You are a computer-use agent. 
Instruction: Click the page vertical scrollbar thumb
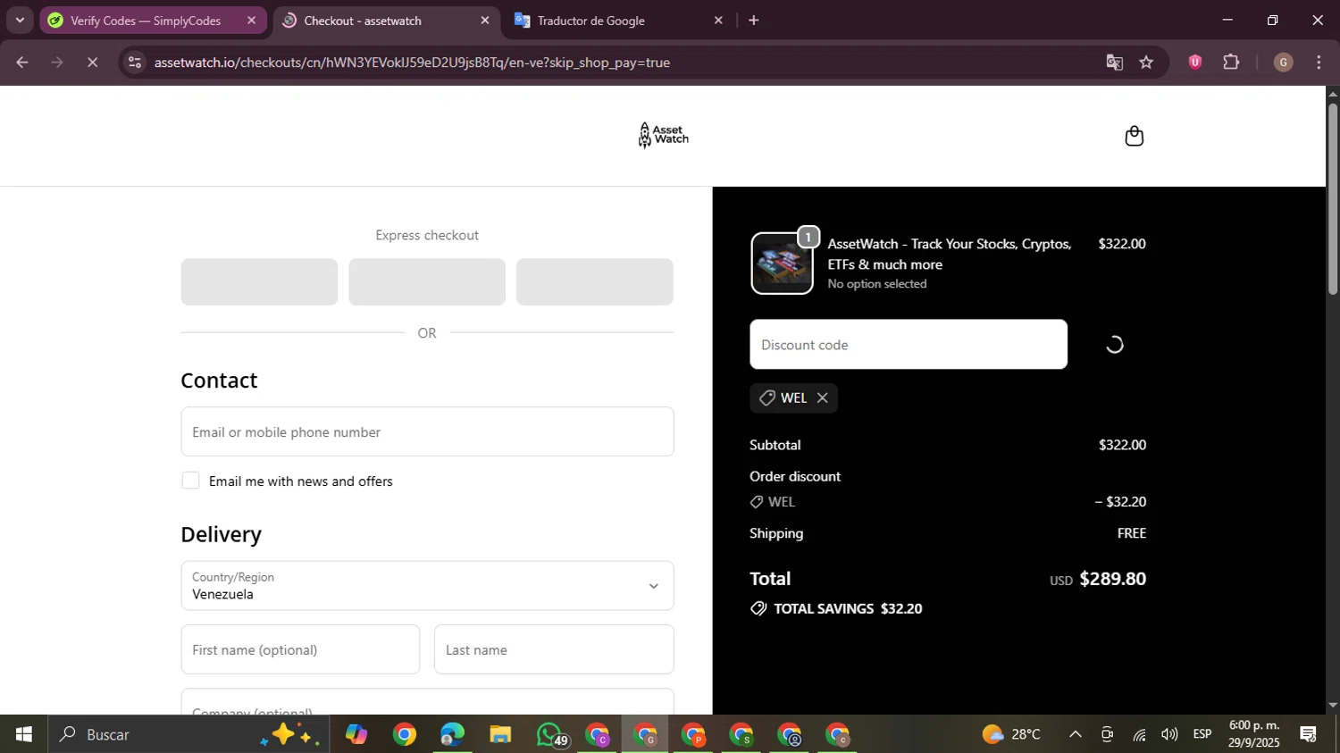pyautogui.click(x=1333, y=198)
